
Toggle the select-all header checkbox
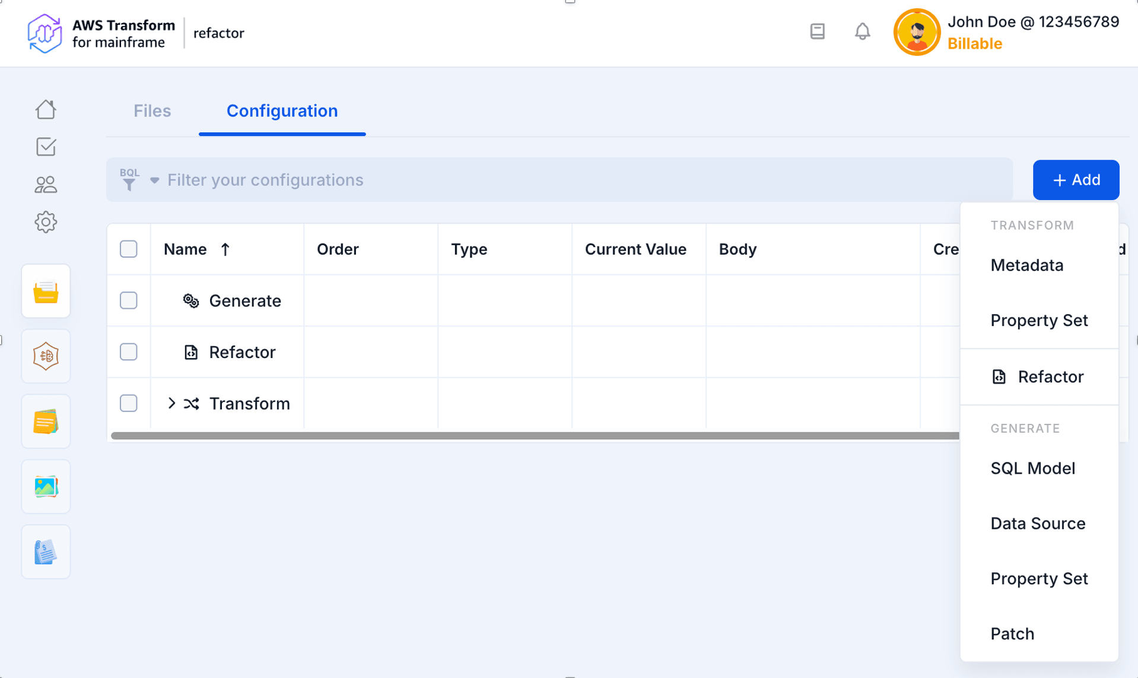129,249
